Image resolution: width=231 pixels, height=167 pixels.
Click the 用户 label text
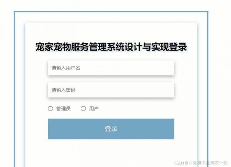[x=94, y=109]
